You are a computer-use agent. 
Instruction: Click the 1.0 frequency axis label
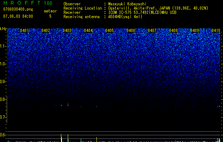(x=3, y=64)
